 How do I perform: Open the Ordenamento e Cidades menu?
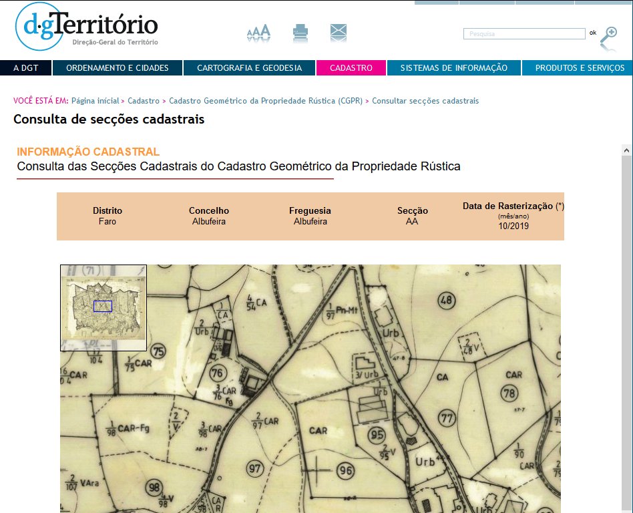click(117, 68)
